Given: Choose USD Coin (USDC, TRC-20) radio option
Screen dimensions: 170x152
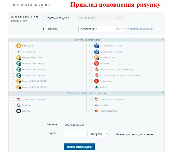Looking at the screenshot, I should [91, 46].
